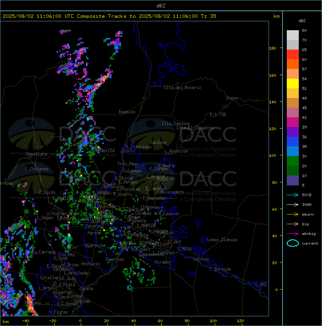Pick the magenta 39–42 dBZ legend swatch
Screen dimensions: 322x326
click(x=293, y=122)
